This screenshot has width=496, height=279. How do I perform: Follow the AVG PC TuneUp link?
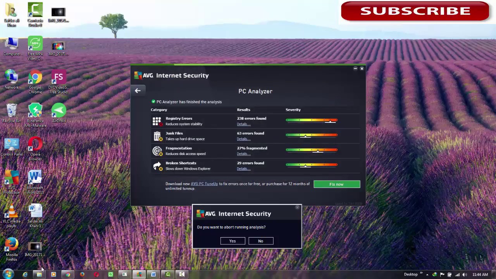click(x=204, y=184)
